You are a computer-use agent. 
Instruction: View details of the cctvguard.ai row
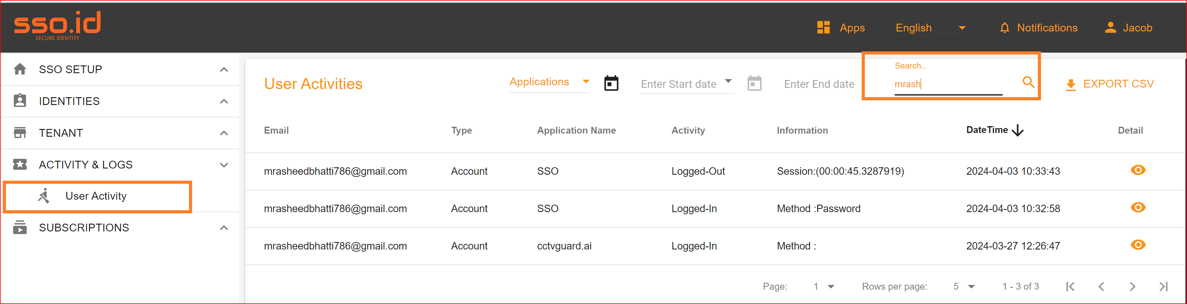click(x=1138, y=245)
